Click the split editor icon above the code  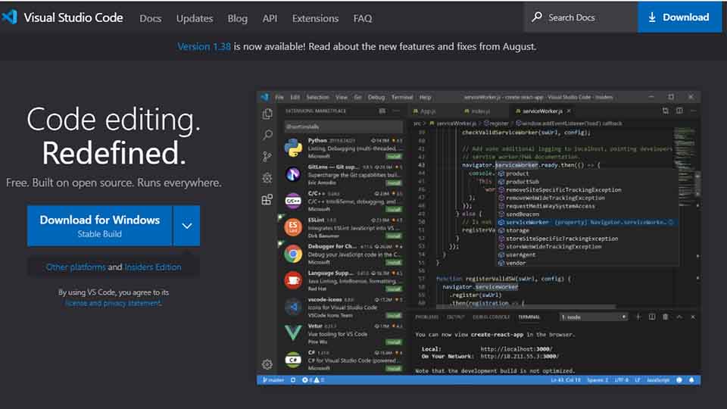coord(679,111)
